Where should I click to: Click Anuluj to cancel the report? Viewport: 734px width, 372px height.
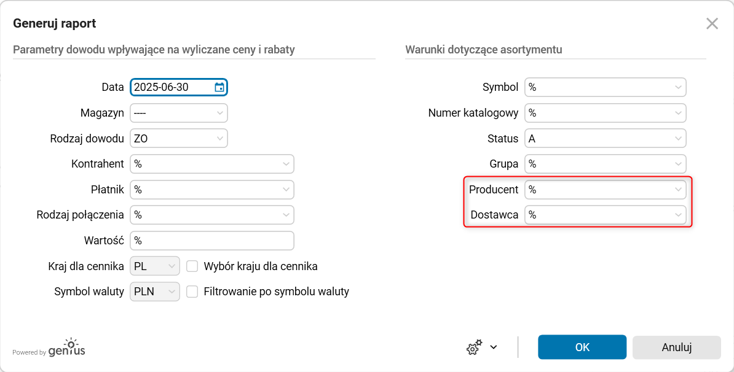(676, 347)
